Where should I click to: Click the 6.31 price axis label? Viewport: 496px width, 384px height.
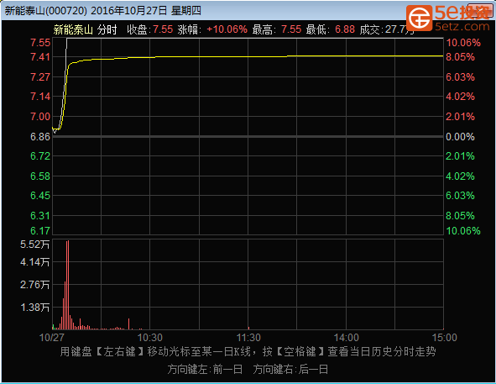(40, 216)
